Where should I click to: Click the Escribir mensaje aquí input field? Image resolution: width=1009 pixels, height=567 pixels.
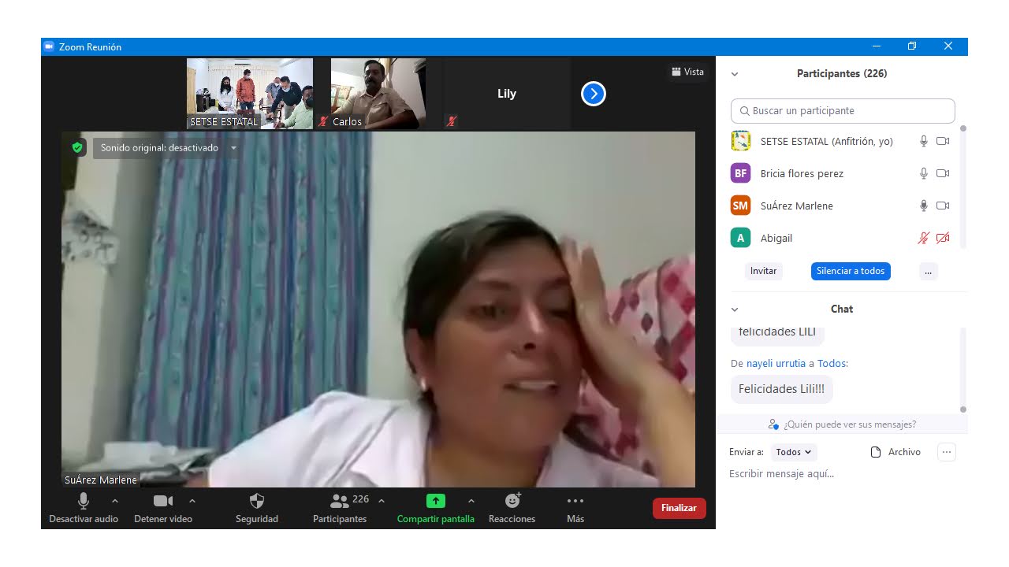pyautogui.click(x=842, y=474)
